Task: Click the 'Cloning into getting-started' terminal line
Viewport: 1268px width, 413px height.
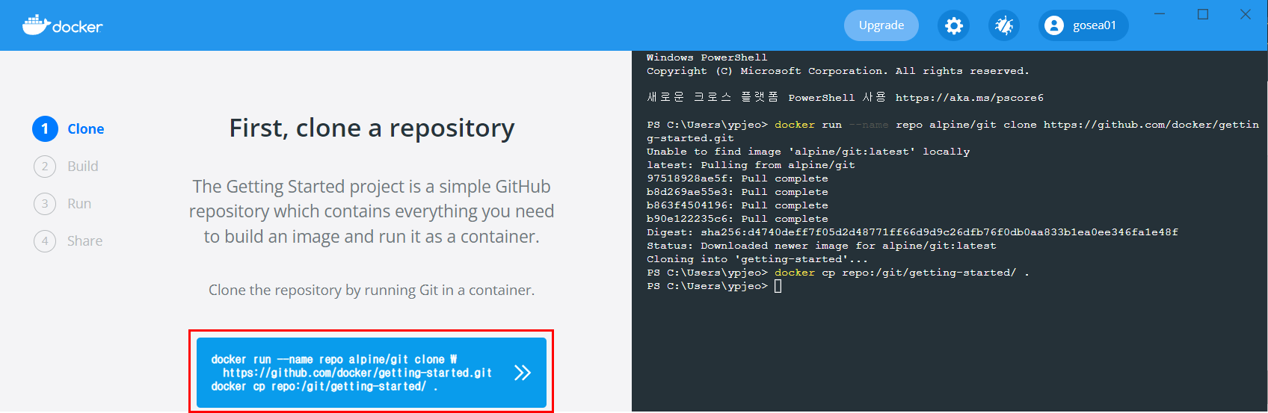Action: coord(757,259)
